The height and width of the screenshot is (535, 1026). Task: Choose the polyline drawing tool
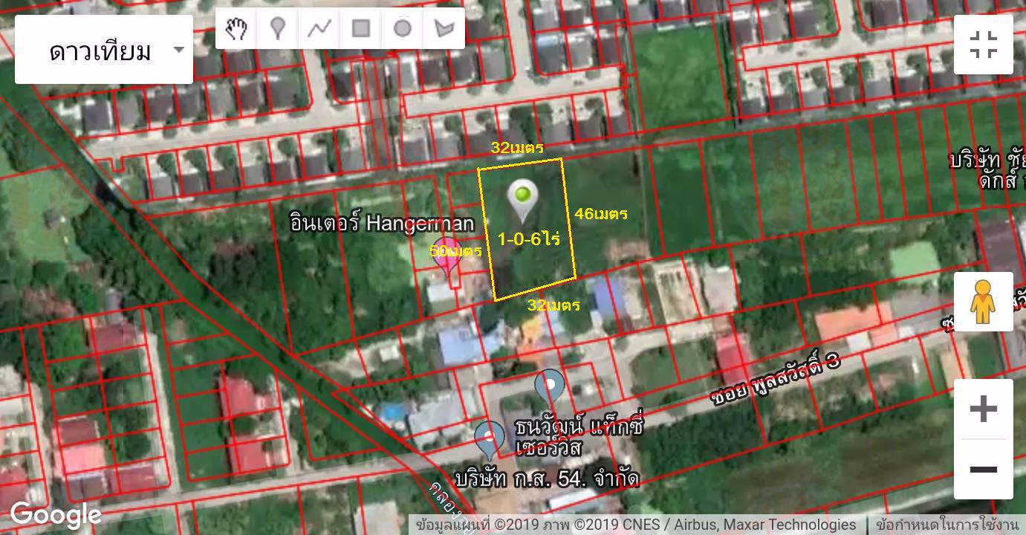point(319,29)
